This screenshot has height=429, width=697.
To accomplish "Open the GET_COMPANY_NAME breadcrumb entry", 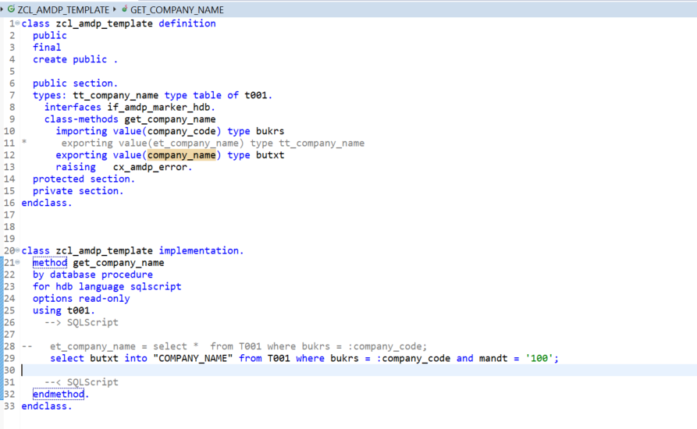I will pos(177,9).
